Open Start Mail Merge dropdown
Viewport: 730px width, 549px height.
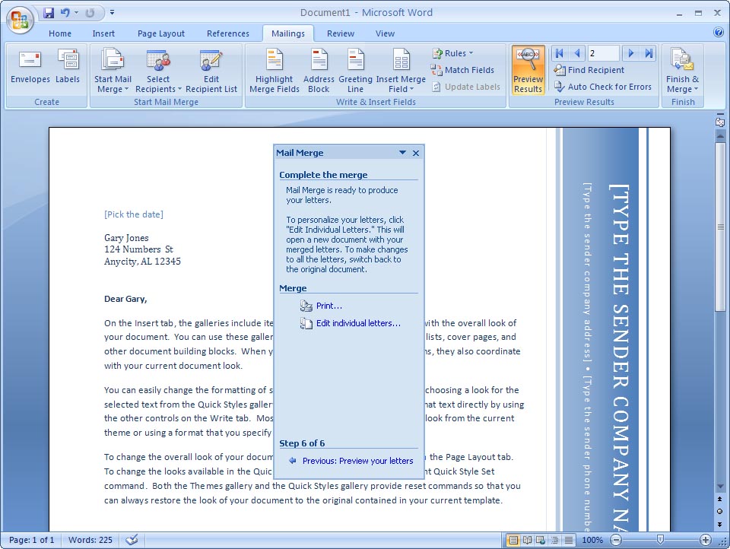113,71
